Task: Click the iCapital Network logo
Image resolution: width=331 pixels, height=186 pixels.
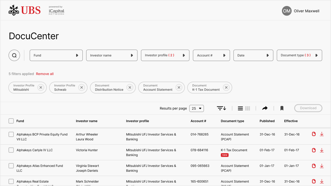Action: (x=56, y=10)
